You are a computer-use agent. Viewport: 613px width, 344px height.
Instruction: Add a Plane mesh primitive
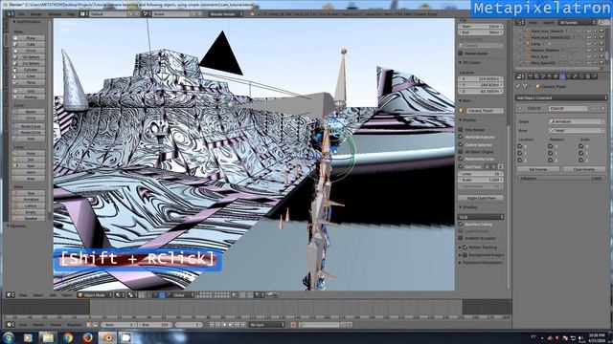(29, 38)
